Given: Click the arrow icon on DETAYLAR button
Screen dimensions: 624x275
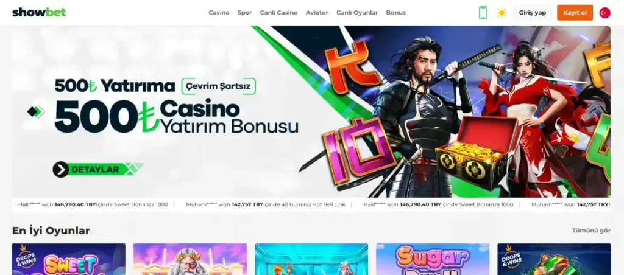Looking at the screenshot, I should pyautogui.click(x=61, y=170).
